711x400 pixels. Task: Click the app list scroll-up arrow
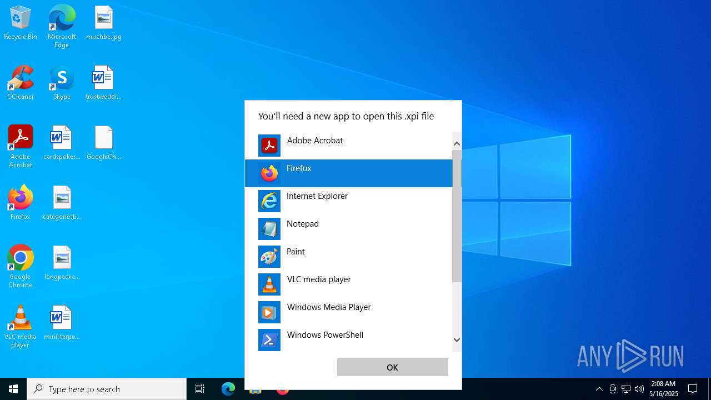pyautogui.click(x=457, y=144)
